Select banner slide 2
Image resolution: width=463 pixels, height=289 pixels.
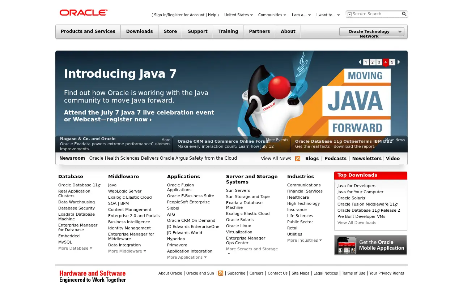click(373, 62)
